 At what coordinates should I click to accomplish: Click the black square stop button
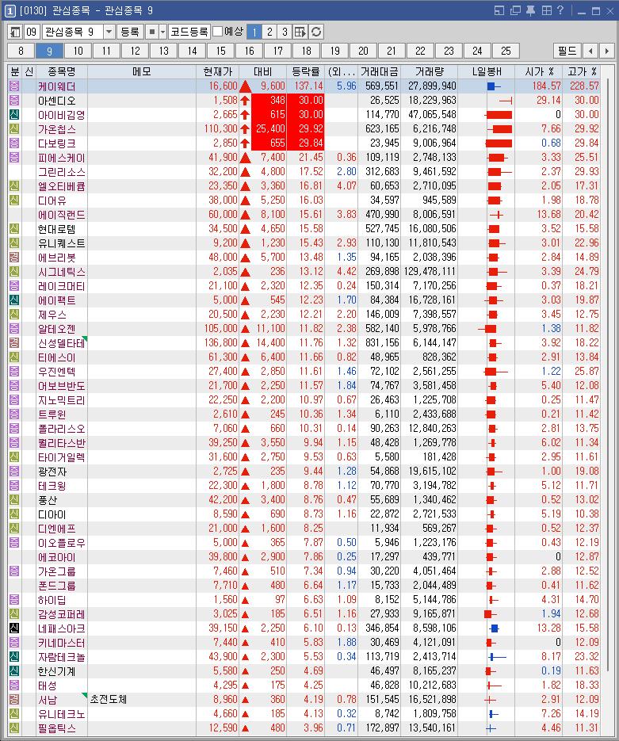point(152,32)
